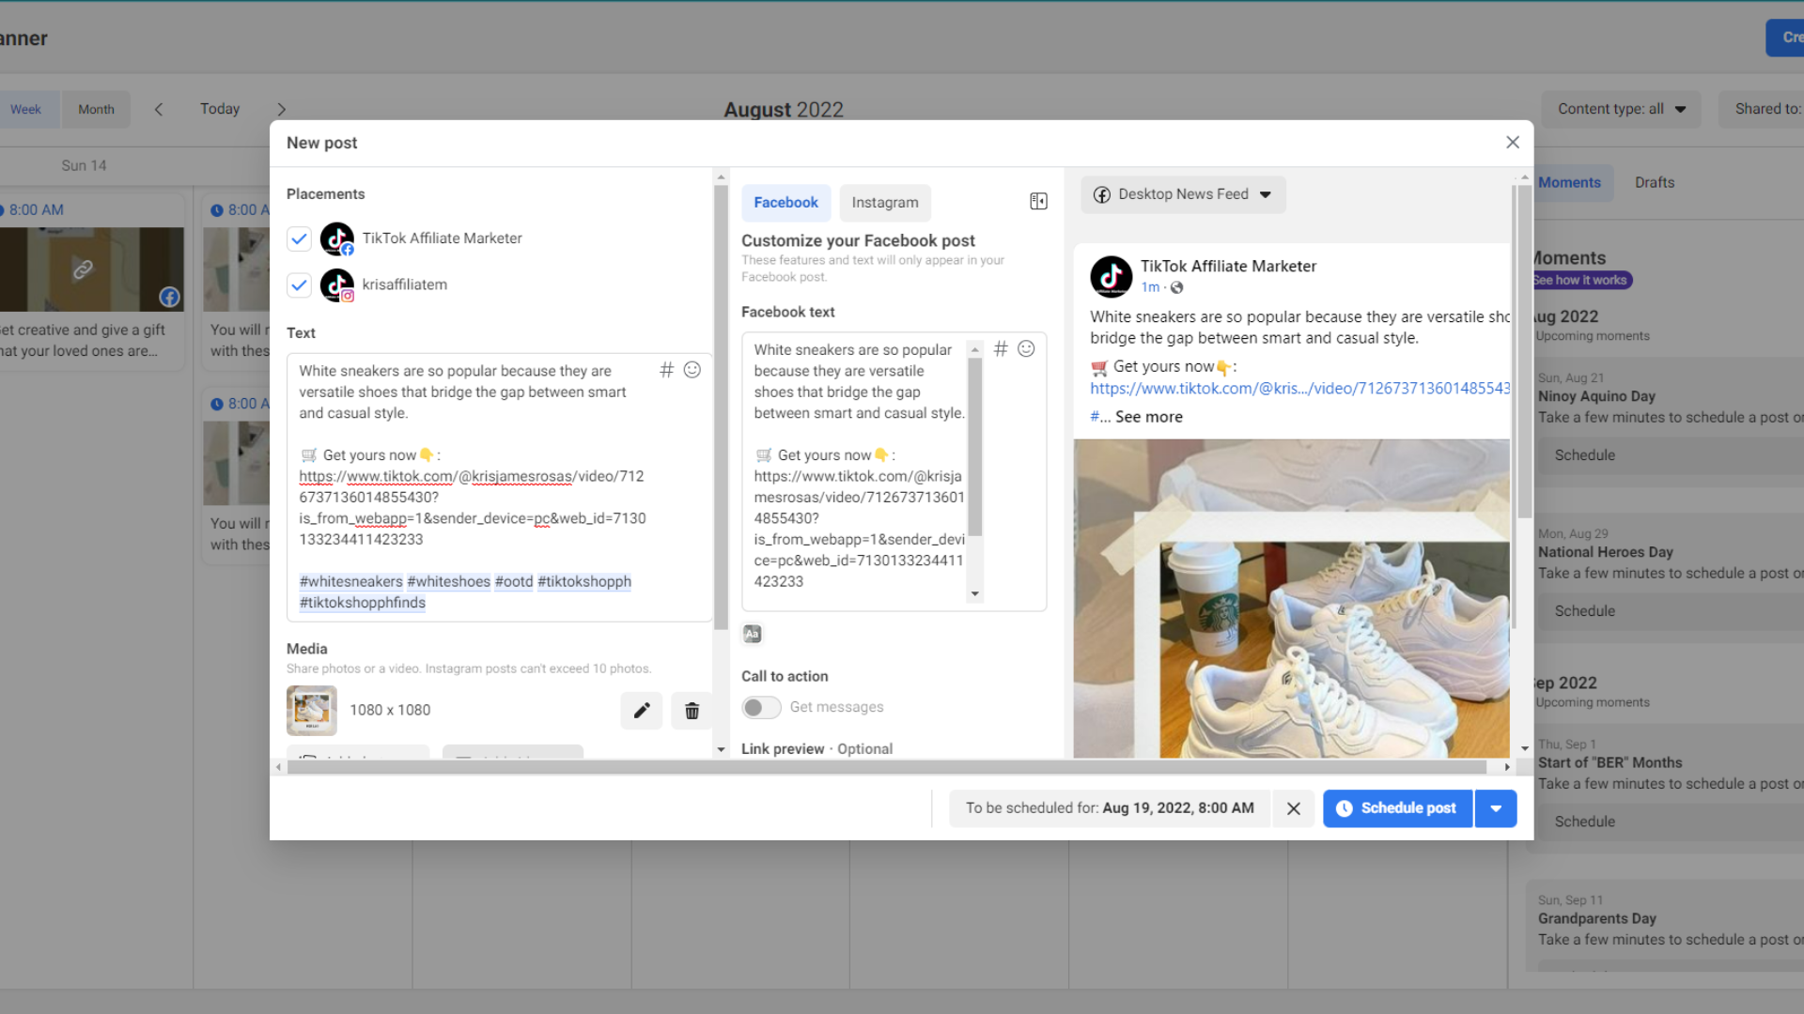Click hashtag icon in Facebook text box

coord(1001,349)
